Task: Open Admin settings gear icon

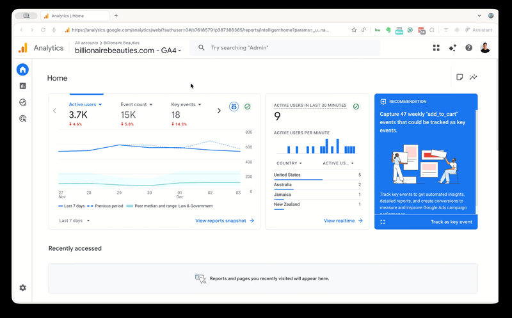Action: pyautogui.click(x=23, y=288)
